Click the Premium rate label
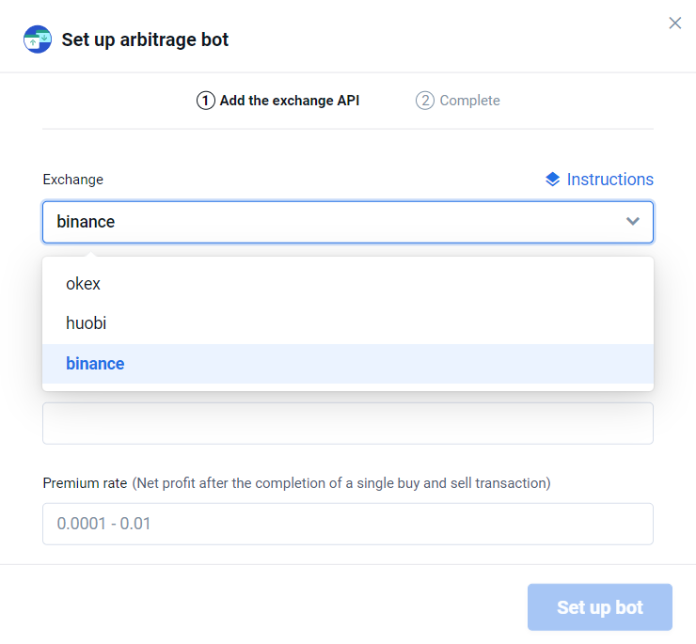Screen dimensions: 696x644 tap(85, 483)
